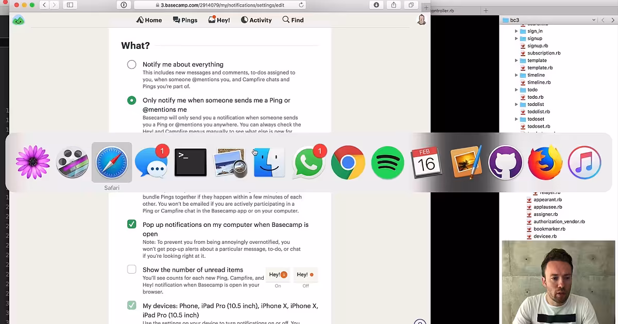Click the privacy report shield icon
The image size is (618, 324).
[124, 5]
